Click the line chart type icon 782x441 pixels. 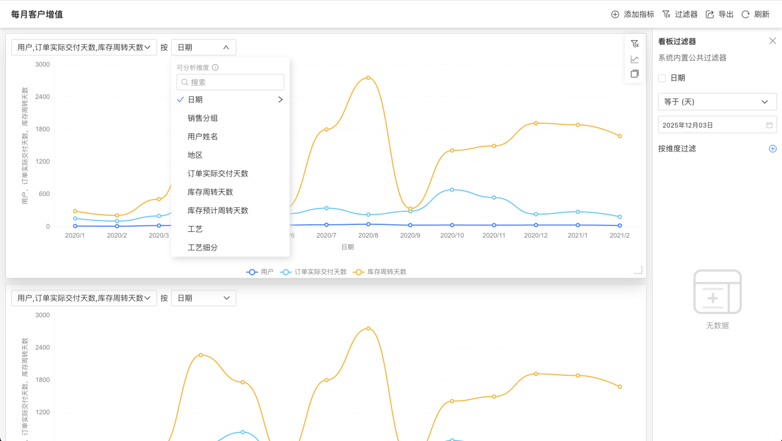[634, 59]
